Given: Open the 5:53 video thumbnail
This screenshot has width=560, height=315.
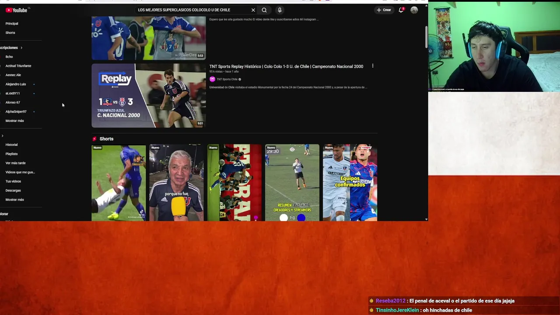Looking at the screenshot, I should (149, 38).
